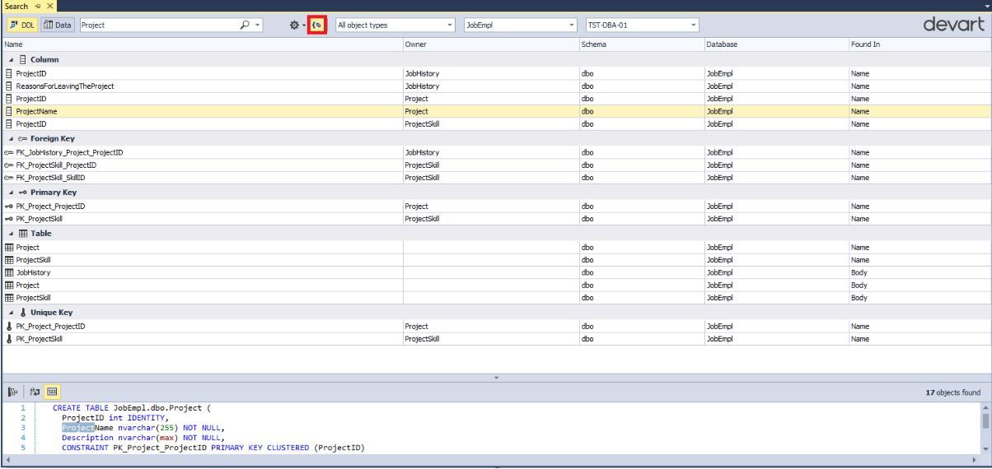The width and height of the screenshot is (992, 469).
Task: Close the Search tab
Action: 49,6
